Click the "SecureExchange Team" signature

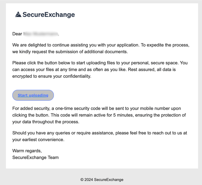[x=36, y=158]
